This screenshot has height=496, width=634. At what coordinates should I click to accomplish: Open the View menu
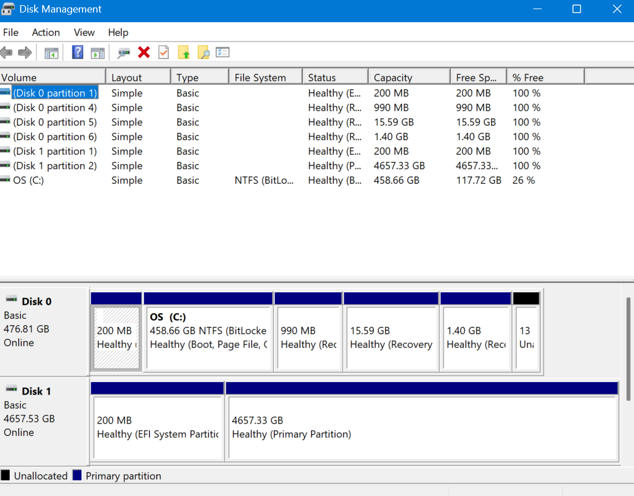point(84,32)
